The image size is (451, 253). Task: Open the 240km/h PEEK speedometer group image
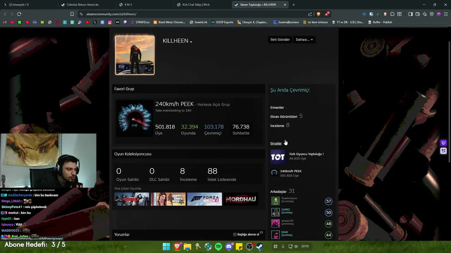pyautogui.click(x=134, y=118)
